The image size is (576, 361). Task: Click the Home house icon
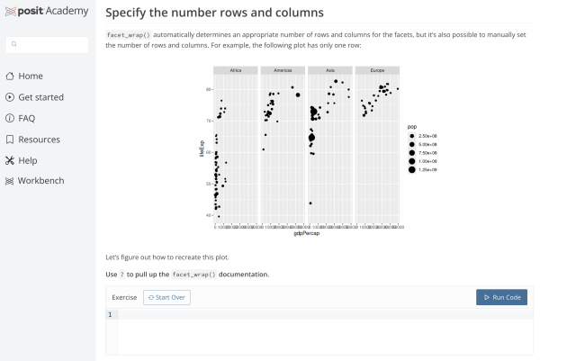(x=10, y=77)
